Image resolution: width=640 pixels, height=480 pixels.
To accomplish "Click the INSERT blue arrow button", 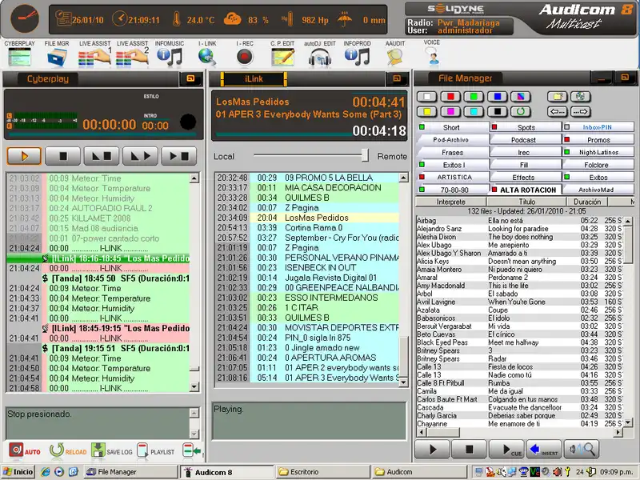I will click(x=544, y=450).
